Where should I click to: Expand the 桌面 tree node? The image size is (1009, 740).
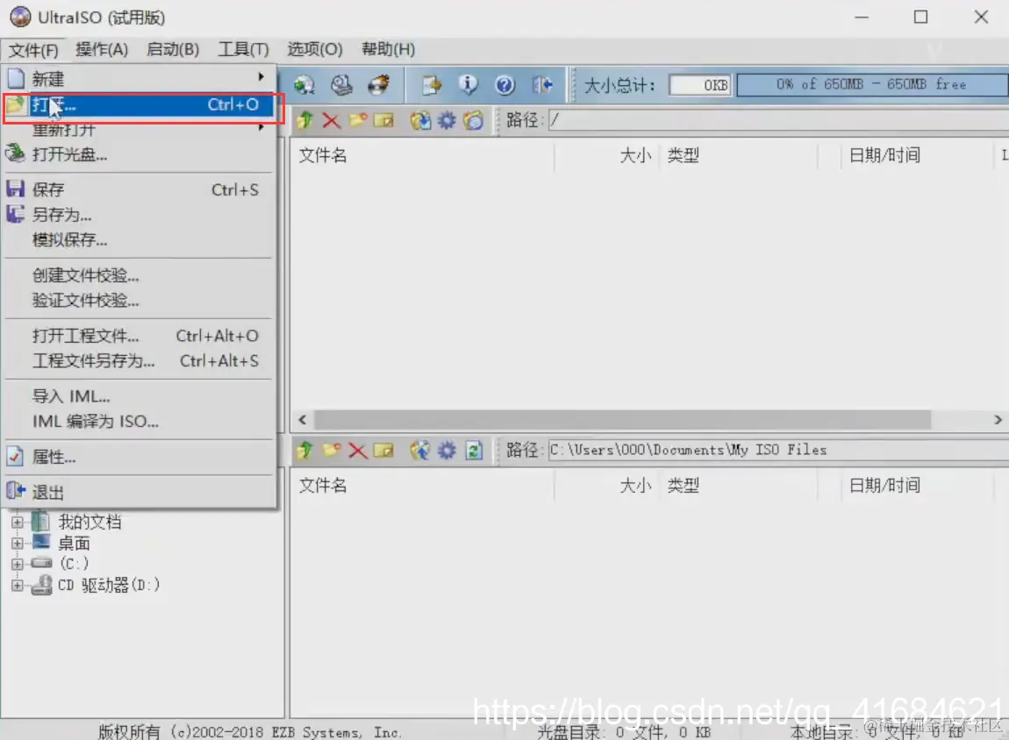pos(18,544)
